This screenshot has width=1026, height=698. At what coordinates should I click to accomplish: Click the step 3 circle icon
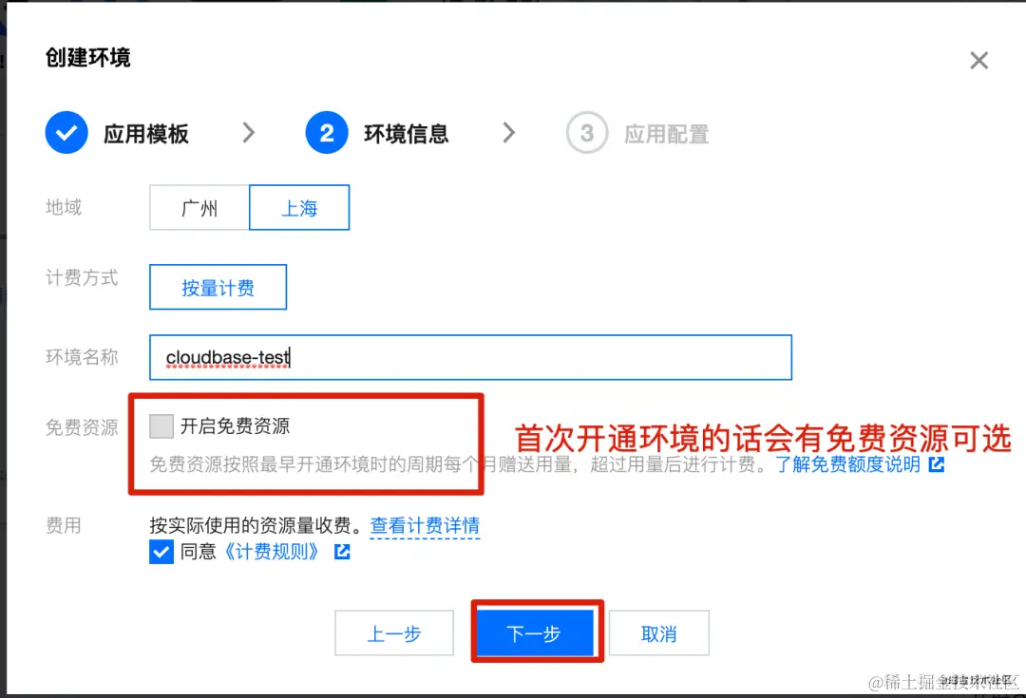click(x=587, y=133)
